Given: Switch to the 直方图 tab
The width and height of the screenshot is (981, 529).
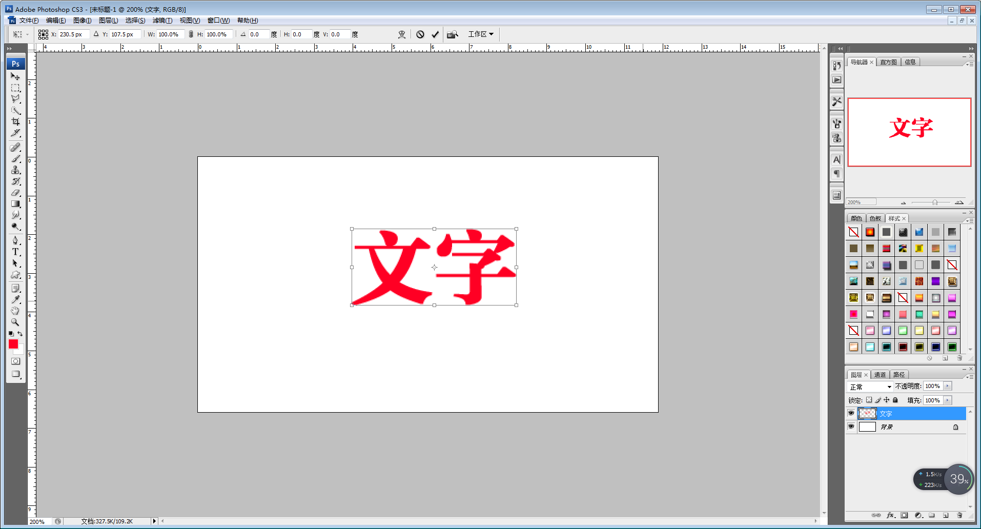Looking at the screenshot, I should click(x=888, y=62).
